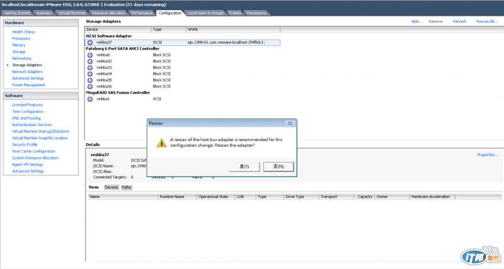Switch to Resource Allocation tab
The height and width of the screenshot is (269, 504).
click(x=108, y=13)
